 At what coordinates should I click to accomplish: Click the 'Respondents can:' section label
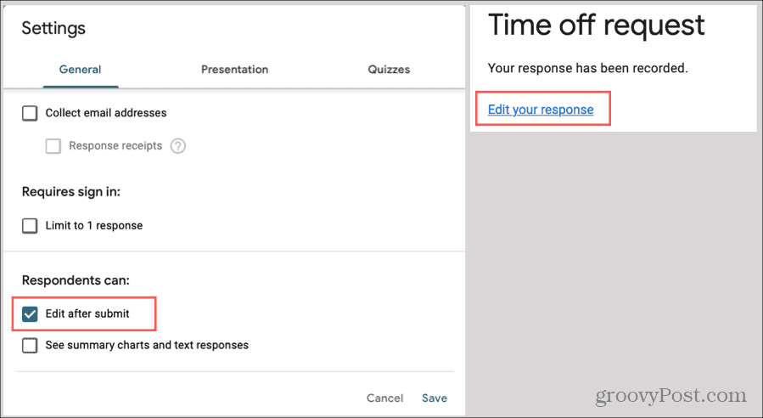click(x=76, y=280)
